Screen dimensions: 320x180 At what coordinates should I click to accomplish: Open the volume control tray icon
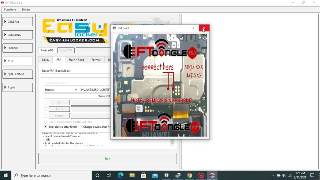coord(284,175)
